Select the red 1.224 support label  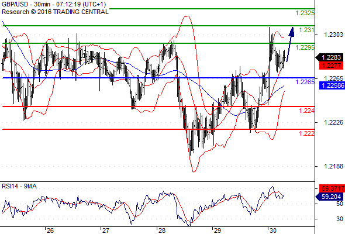306,111
